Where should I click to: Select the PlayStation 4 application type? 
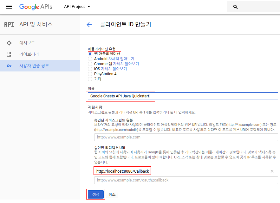click(90, 74)
